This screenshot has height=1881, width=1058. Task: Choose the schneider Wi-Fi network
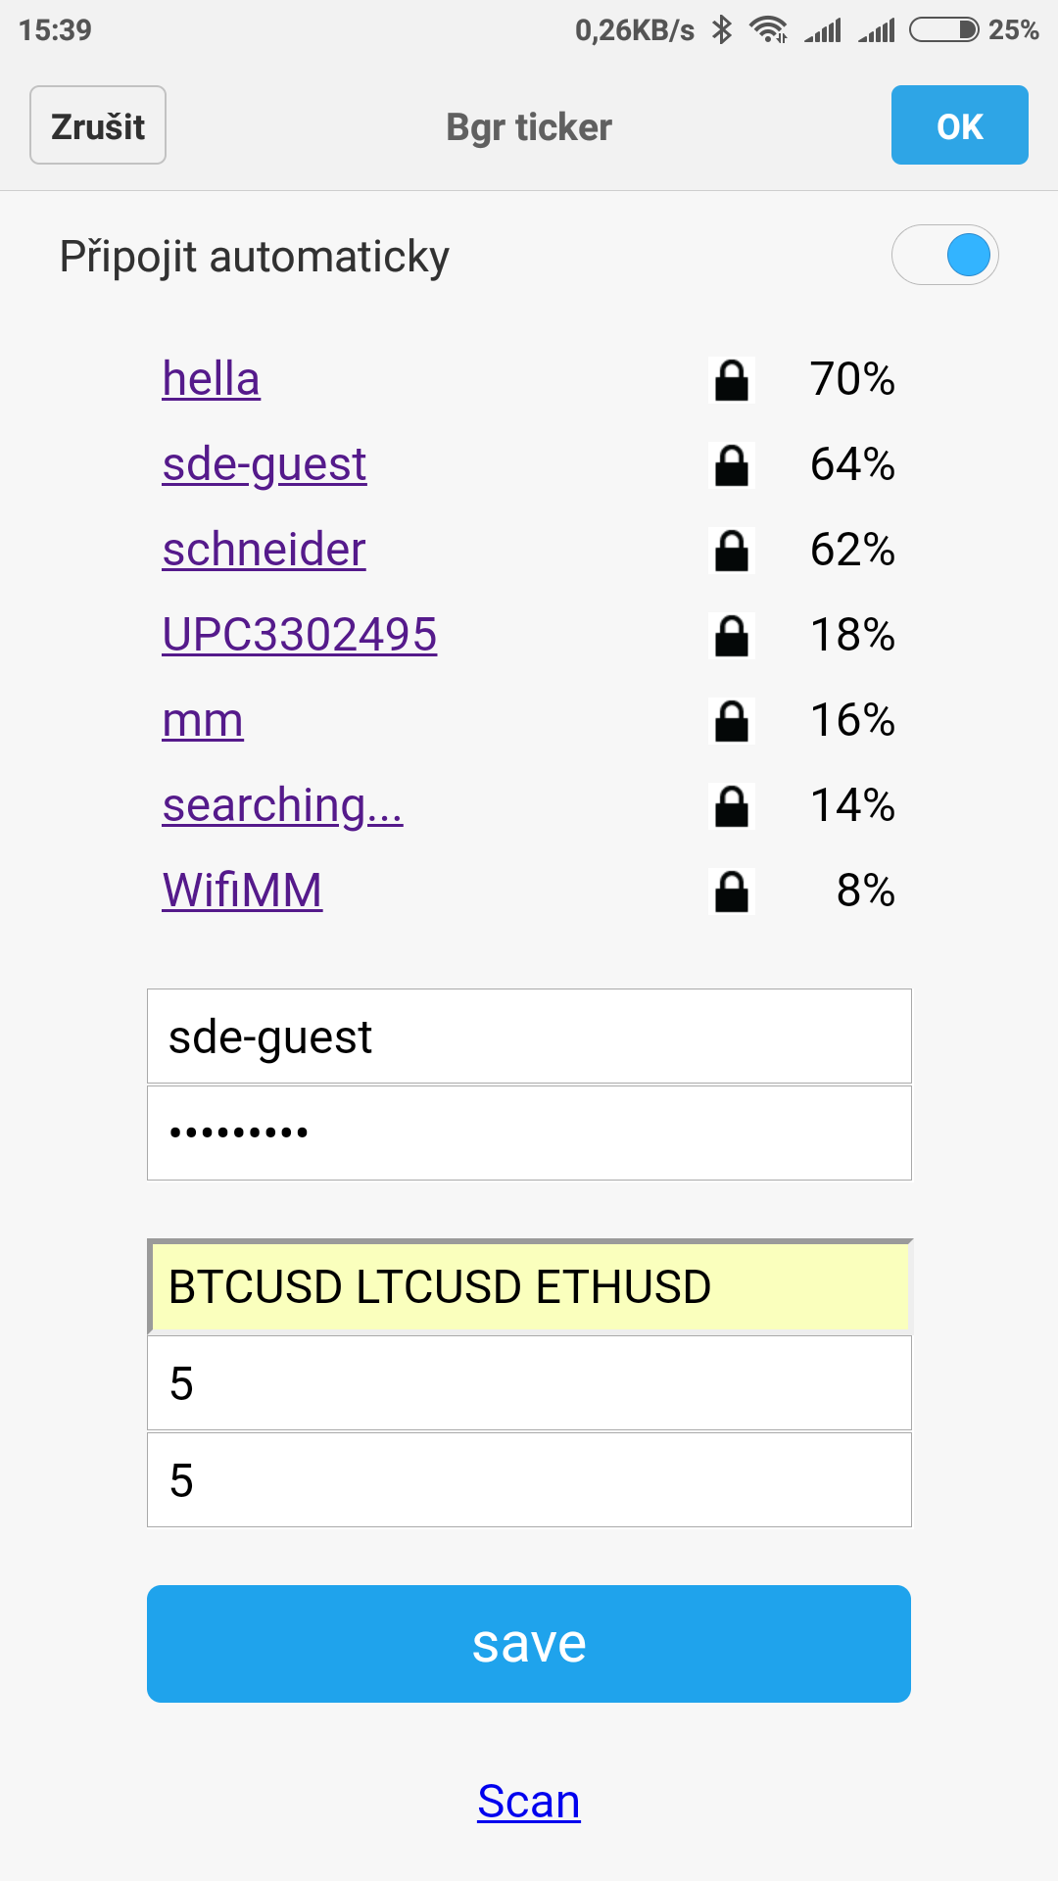coord(264,550)
